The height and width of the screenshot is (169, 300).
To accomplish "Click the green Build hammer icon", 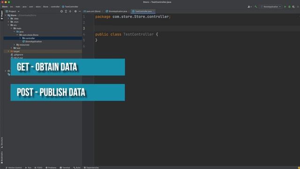I will point(255,7).
